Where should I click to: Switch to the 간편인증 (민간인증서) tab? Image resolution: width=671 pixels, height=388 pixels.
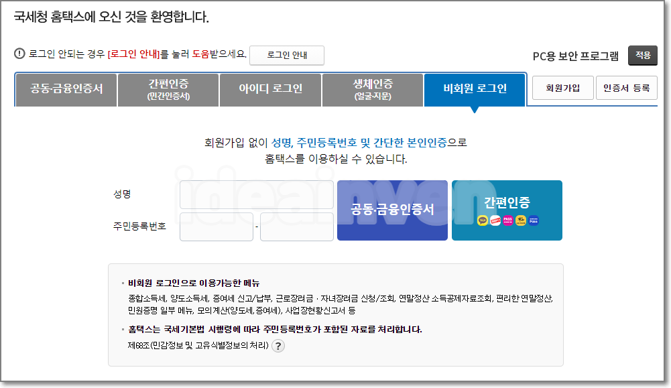168,88
